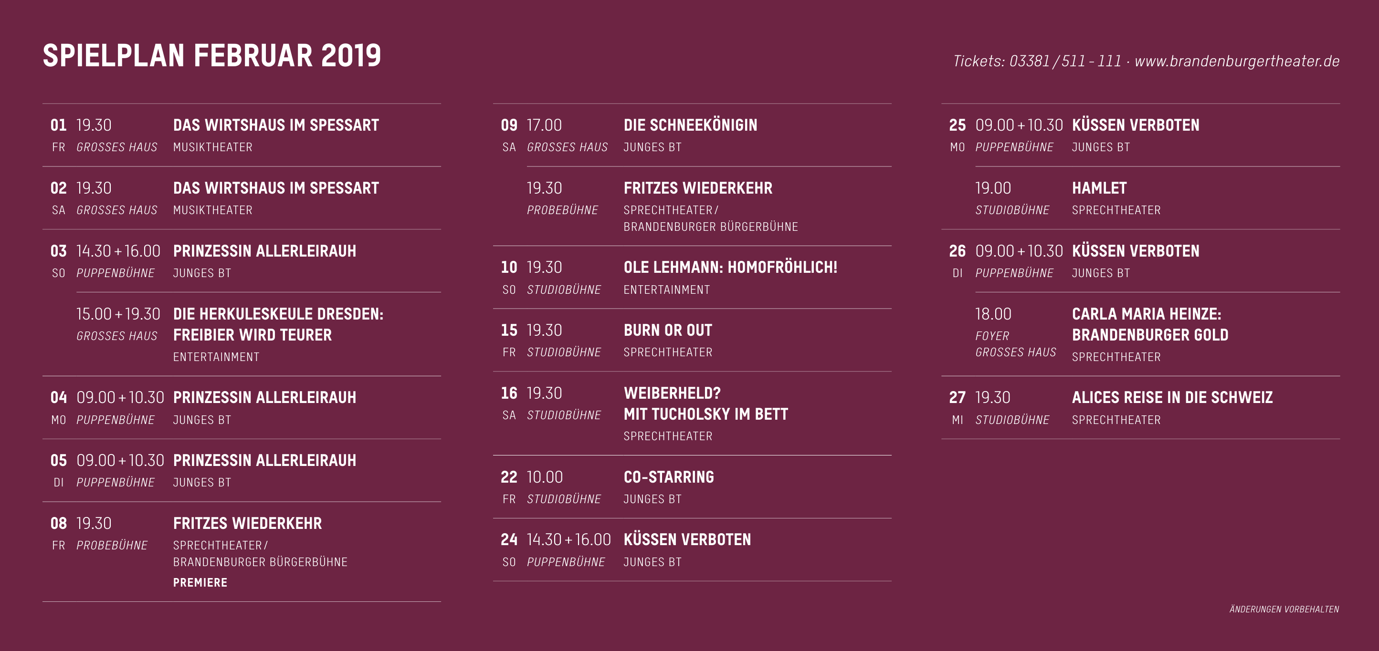Open the brandenburgertheater.de website link
This screenshot has height=651, width=1379.
[x=1237, y=61]
